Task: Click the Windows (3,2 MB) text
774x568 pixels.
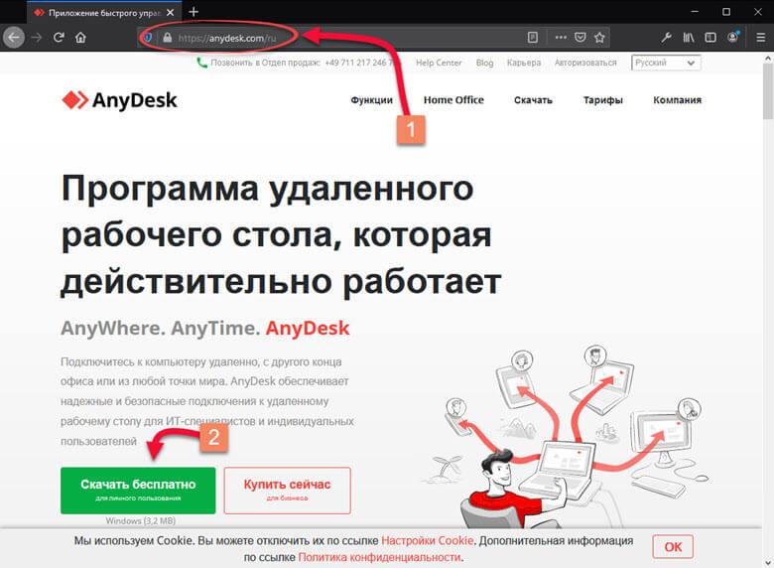Action: click(x=141, y=521)
